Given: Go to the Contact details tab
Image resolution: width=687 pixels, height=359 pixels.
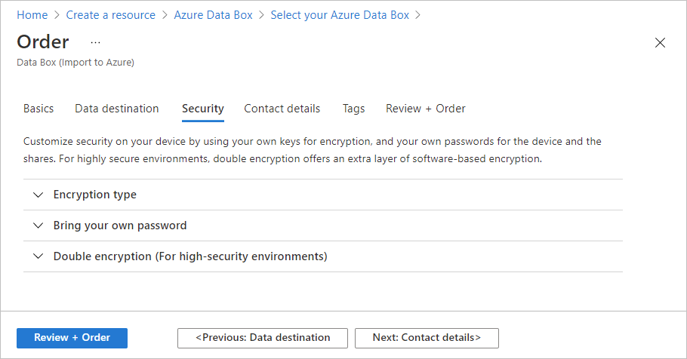Looking at the screenshot, I should tap(282, 109).
